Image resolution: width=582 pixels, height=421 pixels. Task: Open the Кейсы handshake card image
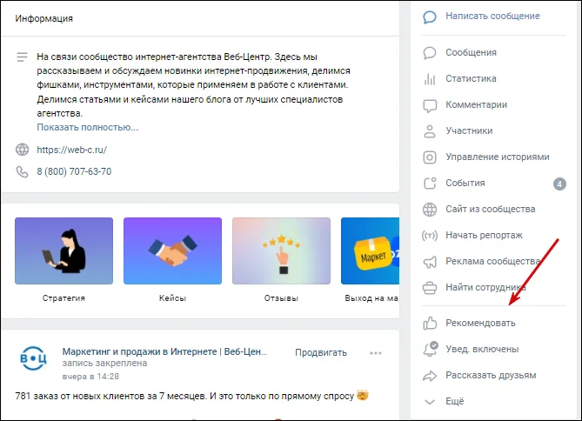[172, 251]
